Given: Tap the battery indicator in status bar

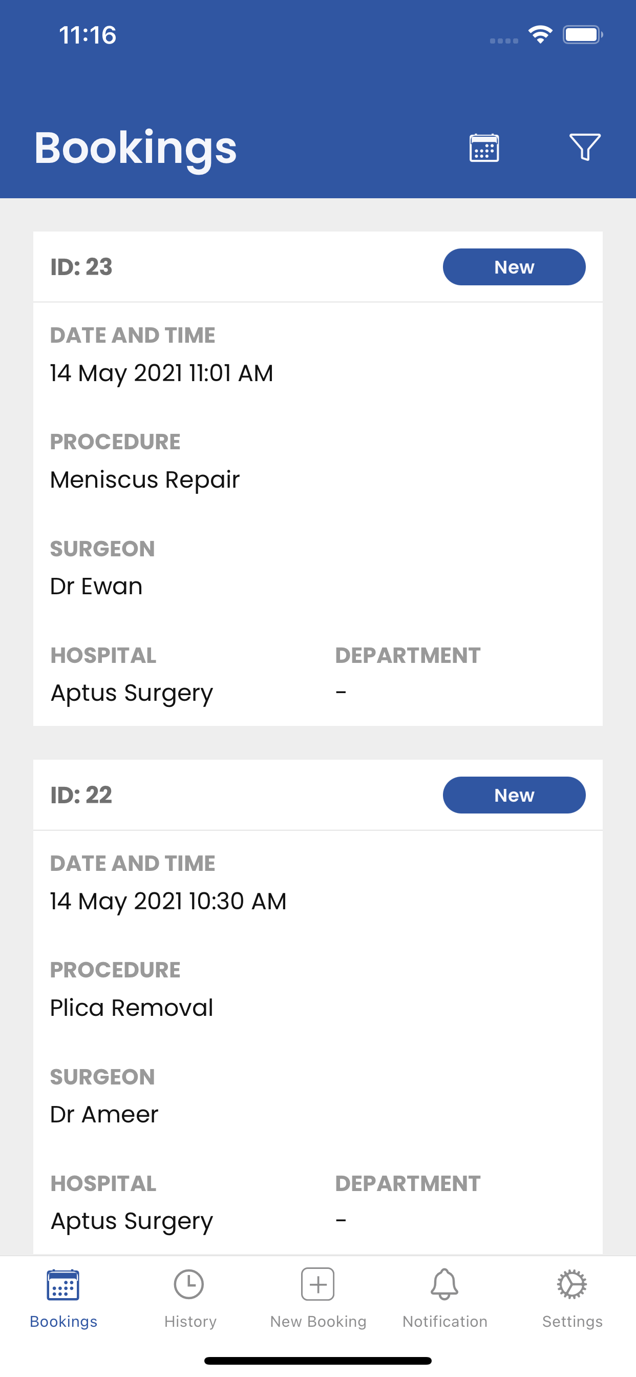Looking at the screenshot, I should (x=583, y=35).
